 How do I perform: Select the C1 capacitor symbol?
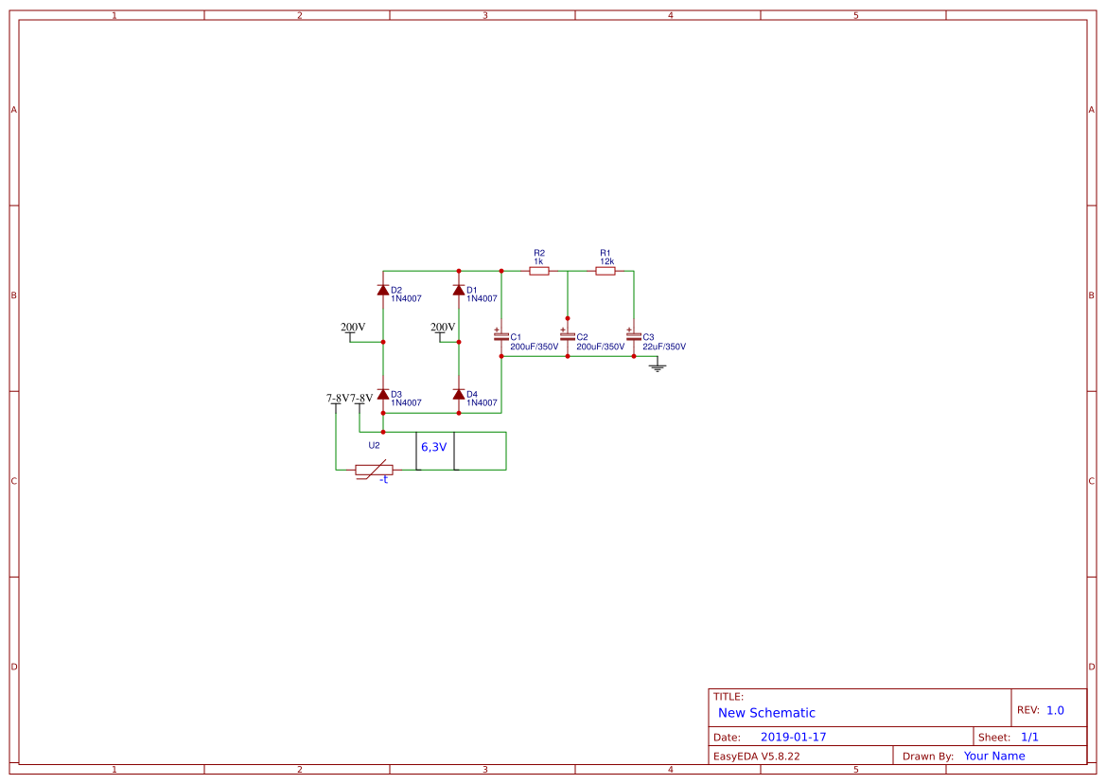501,336
